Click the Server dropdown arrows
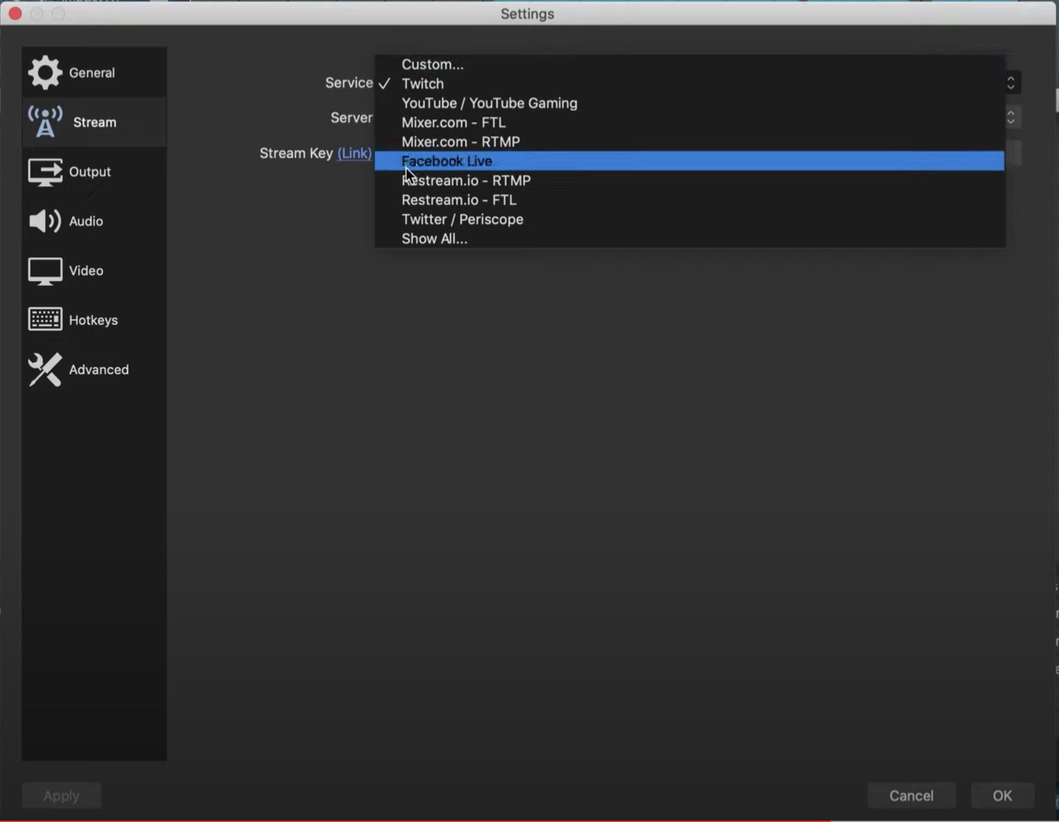1059x822 pixels. 1011,118
